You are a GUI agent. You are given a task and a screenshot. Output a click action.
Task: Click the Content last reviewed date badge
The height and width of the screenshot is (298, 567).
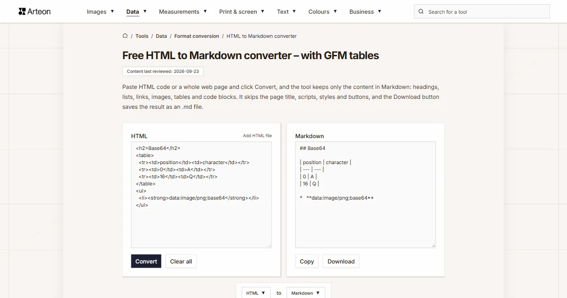(163, 71)
